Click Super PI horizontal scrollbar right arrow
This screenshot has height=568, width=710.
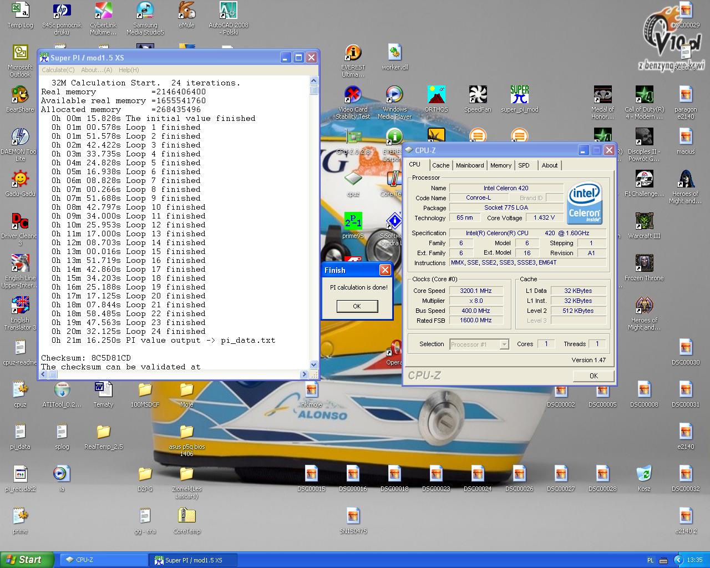tap(305, 374)
